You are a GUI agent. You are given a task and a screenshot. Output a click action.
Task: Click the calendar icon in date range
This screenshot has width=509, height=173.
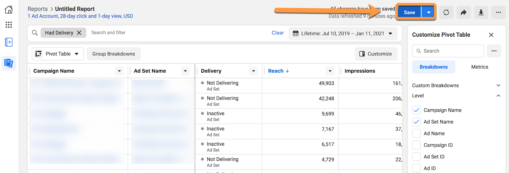click(296, 33)
